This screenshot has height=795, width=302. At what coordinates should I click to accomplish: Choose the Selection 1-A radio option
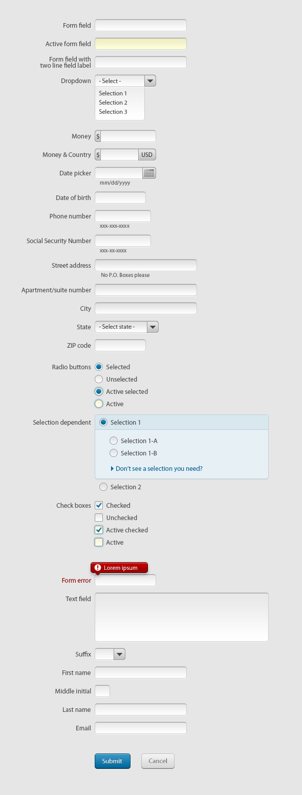pos(114,441)
